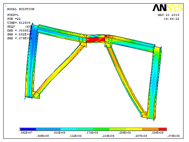The width and height of the screenshot is (189, 142).
Task: Click the MAY 21 2015 date stamp
Action: coord(168,15)
